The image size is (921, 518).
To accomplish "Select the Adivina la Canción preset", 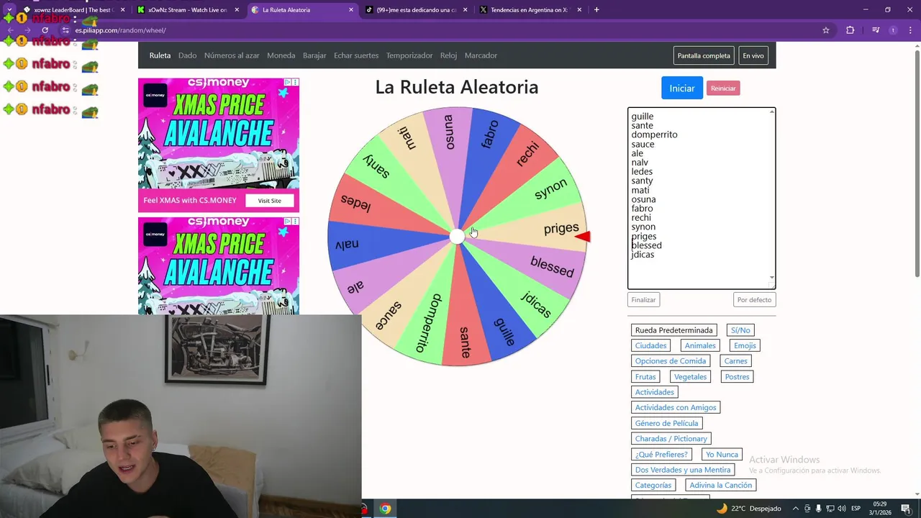I will (x=721, y=486).
